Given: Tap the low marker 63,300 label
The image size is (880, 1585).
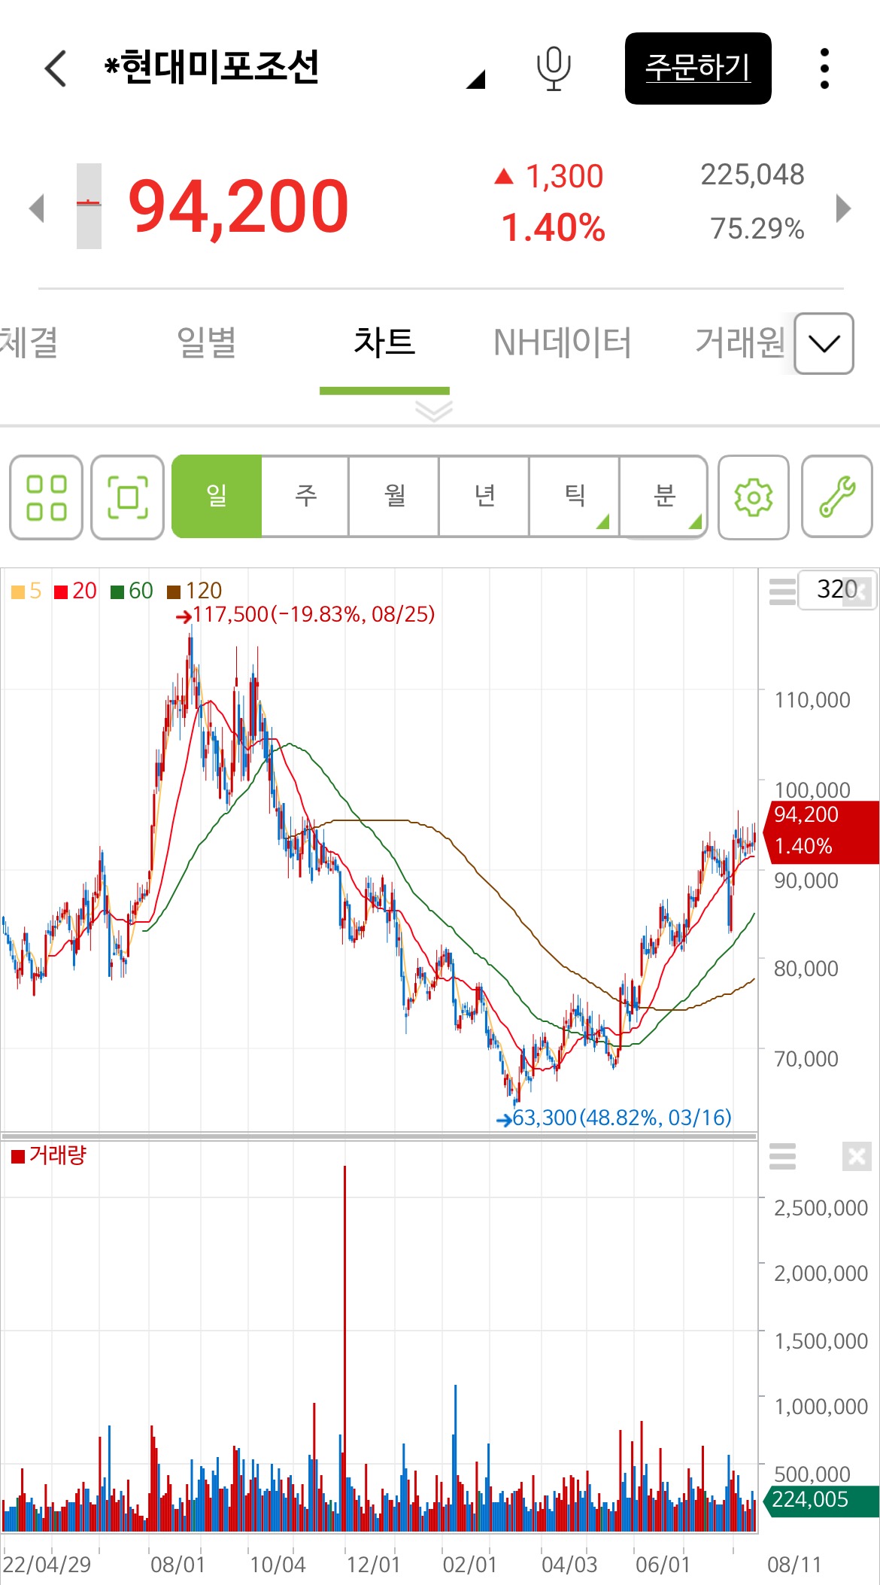Looking at the screenshot, I should coord(614,1118).
